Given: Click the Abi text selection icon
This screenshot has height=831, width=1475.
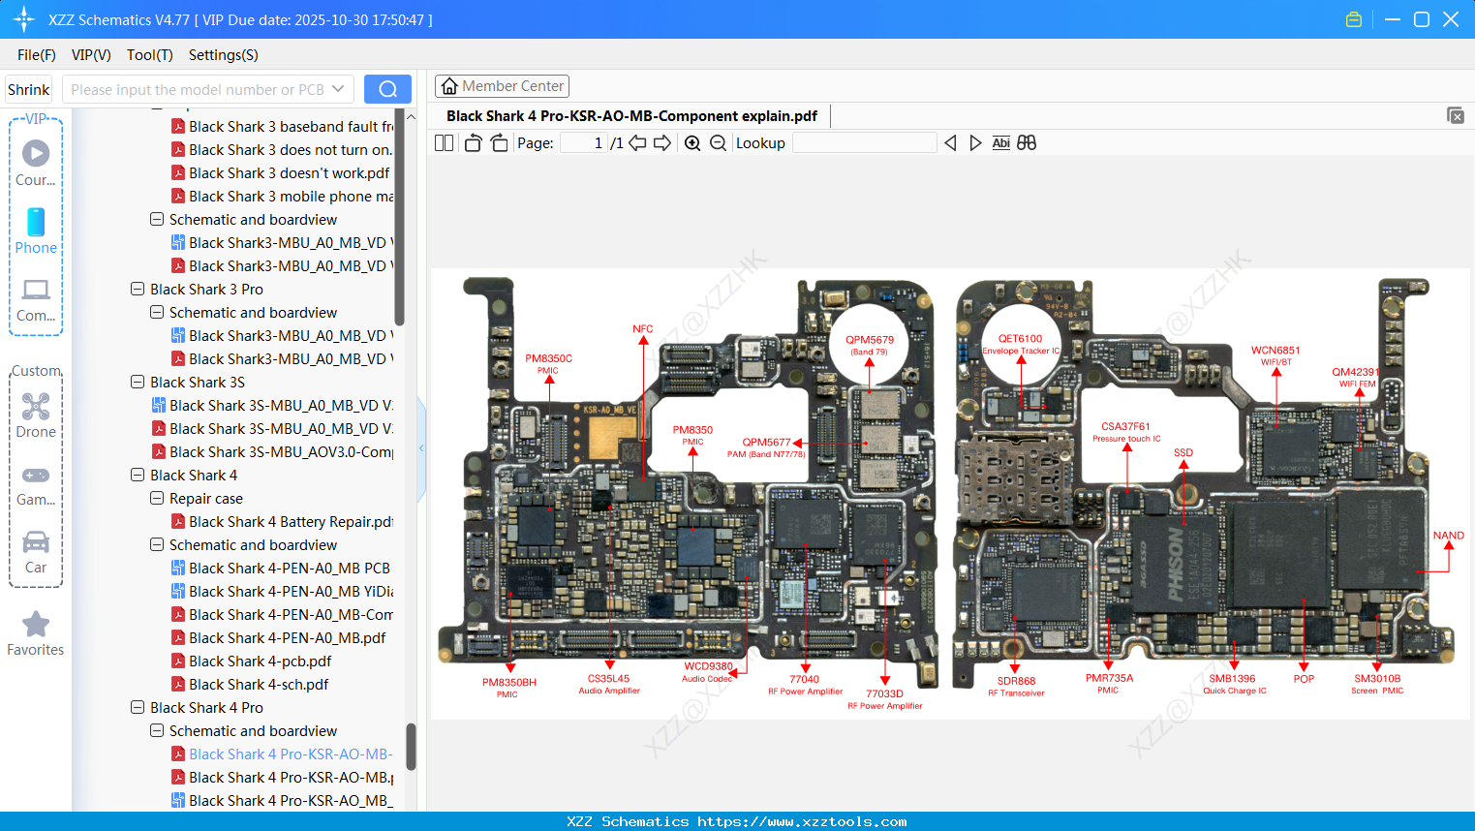Looking at the screenshot, I should 1000,142.
